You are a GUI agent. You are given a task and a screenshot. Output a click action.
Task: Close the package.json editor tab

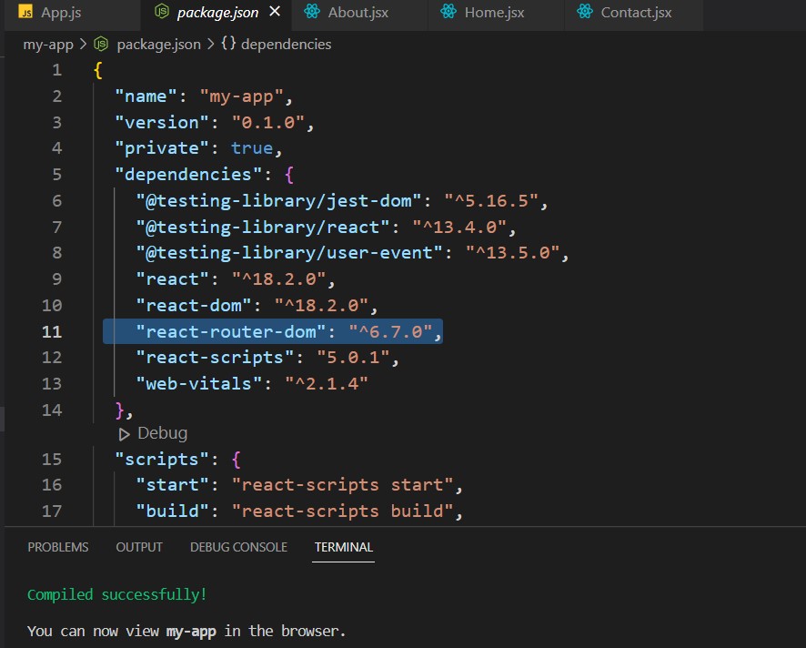click(276, 13)
